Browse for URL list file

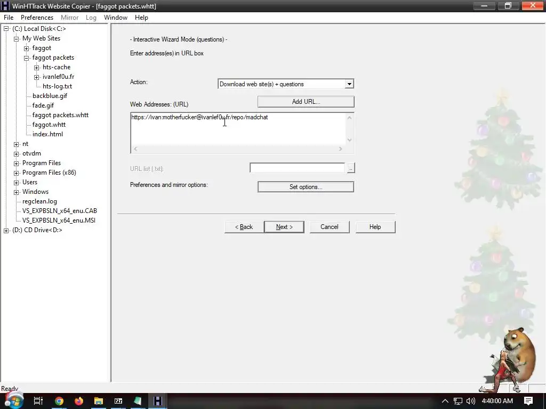350,168
